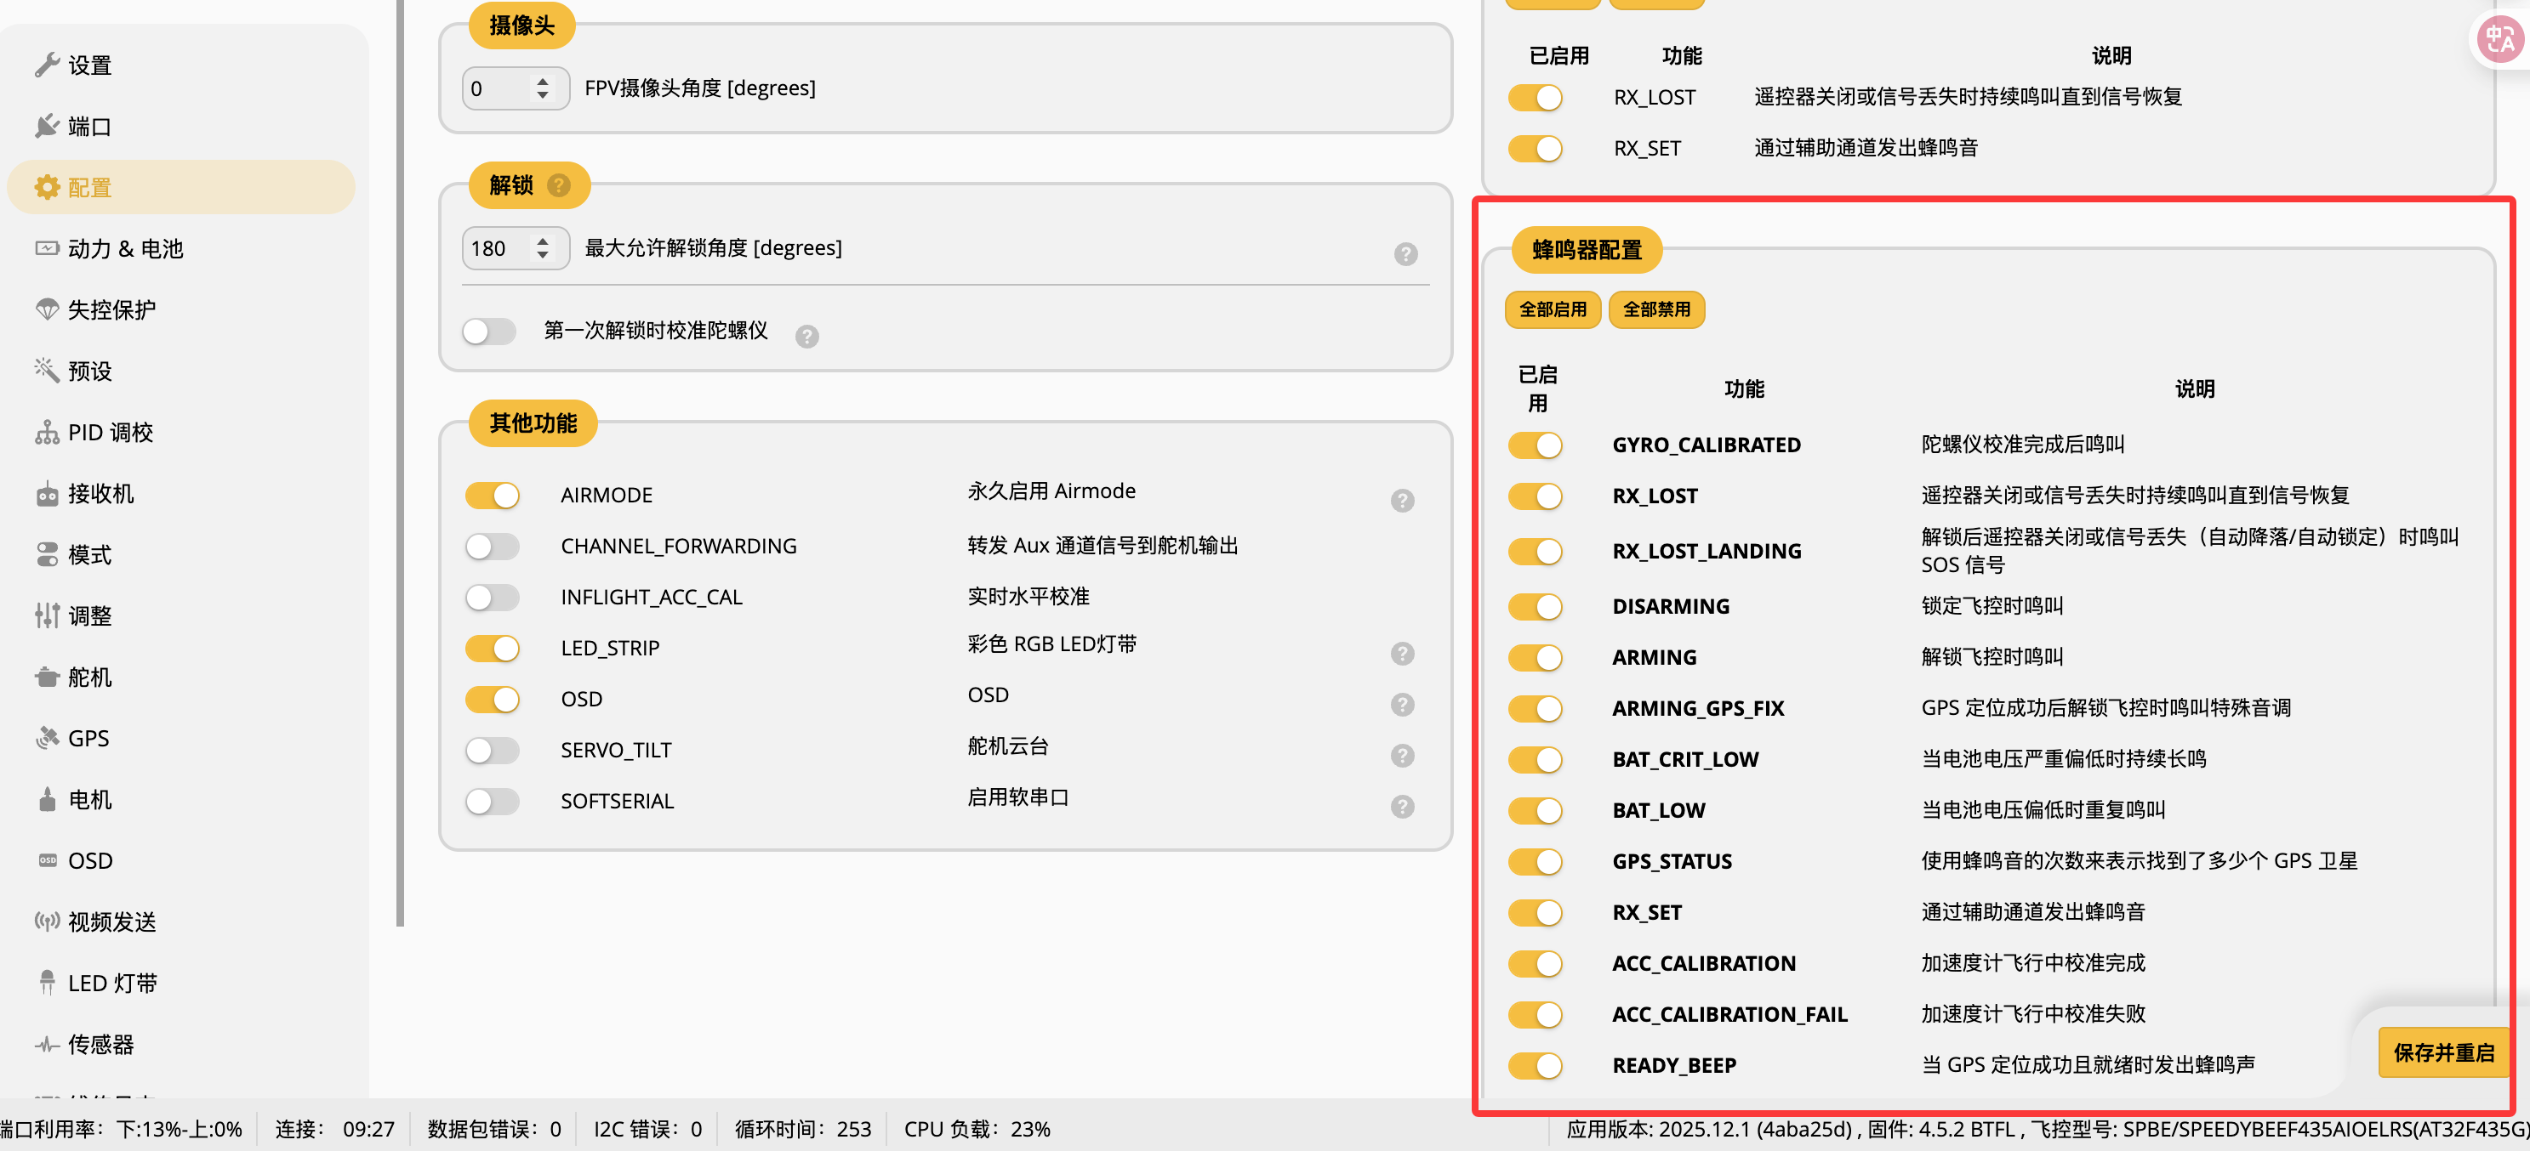Disable LED_STRIP toggle

[x=492, y=649]
